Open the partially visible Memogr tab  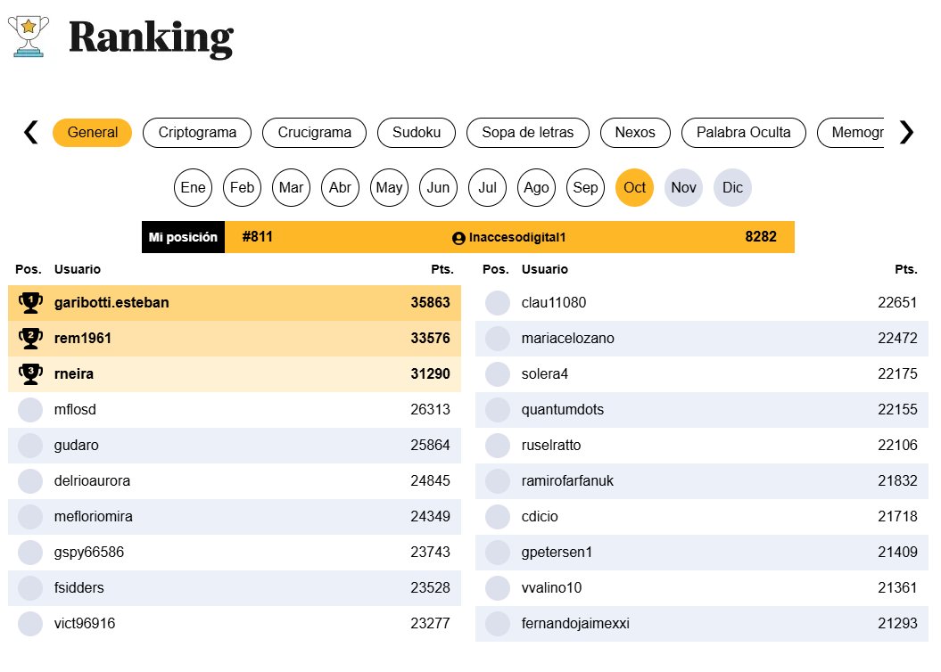pos(851,133)
